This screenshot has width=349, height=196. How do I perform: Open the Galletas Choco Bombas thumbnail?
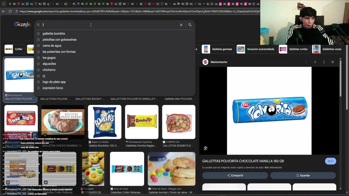tap(63, 122)
